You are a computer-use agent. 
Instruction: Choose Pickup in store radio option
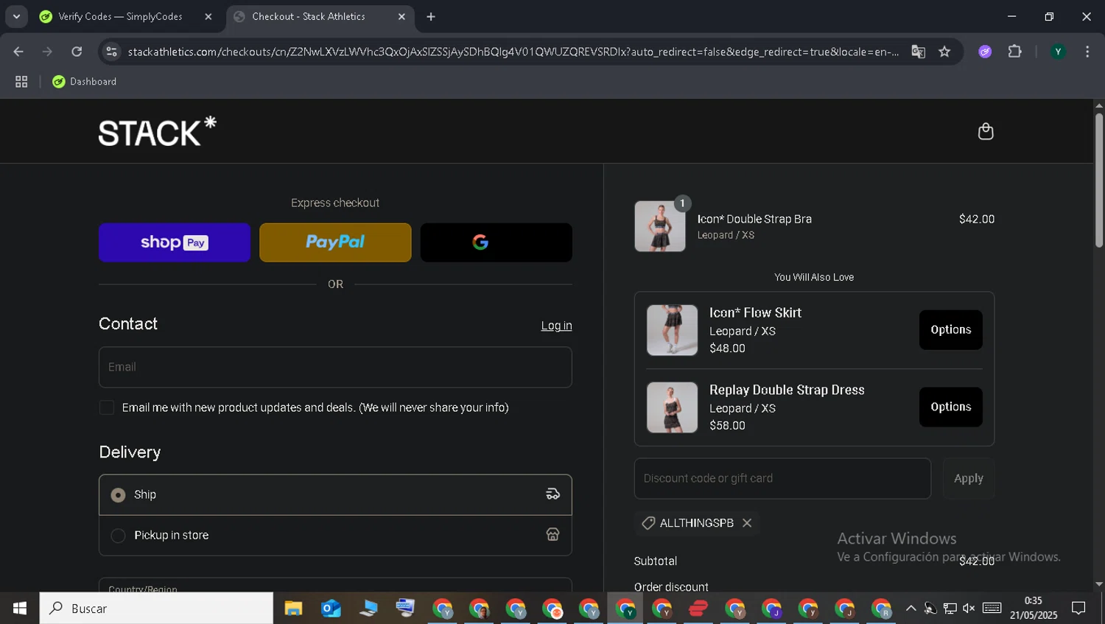click(118, 536)
